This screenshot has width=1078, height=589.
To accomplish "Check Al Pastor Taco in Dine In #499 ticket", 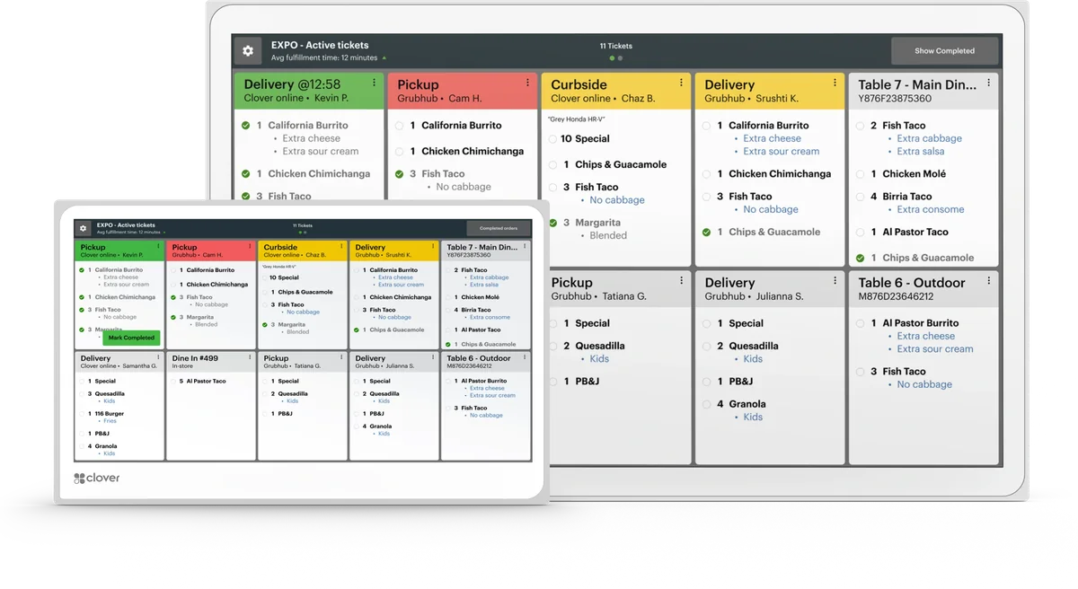I will [173, 382].
